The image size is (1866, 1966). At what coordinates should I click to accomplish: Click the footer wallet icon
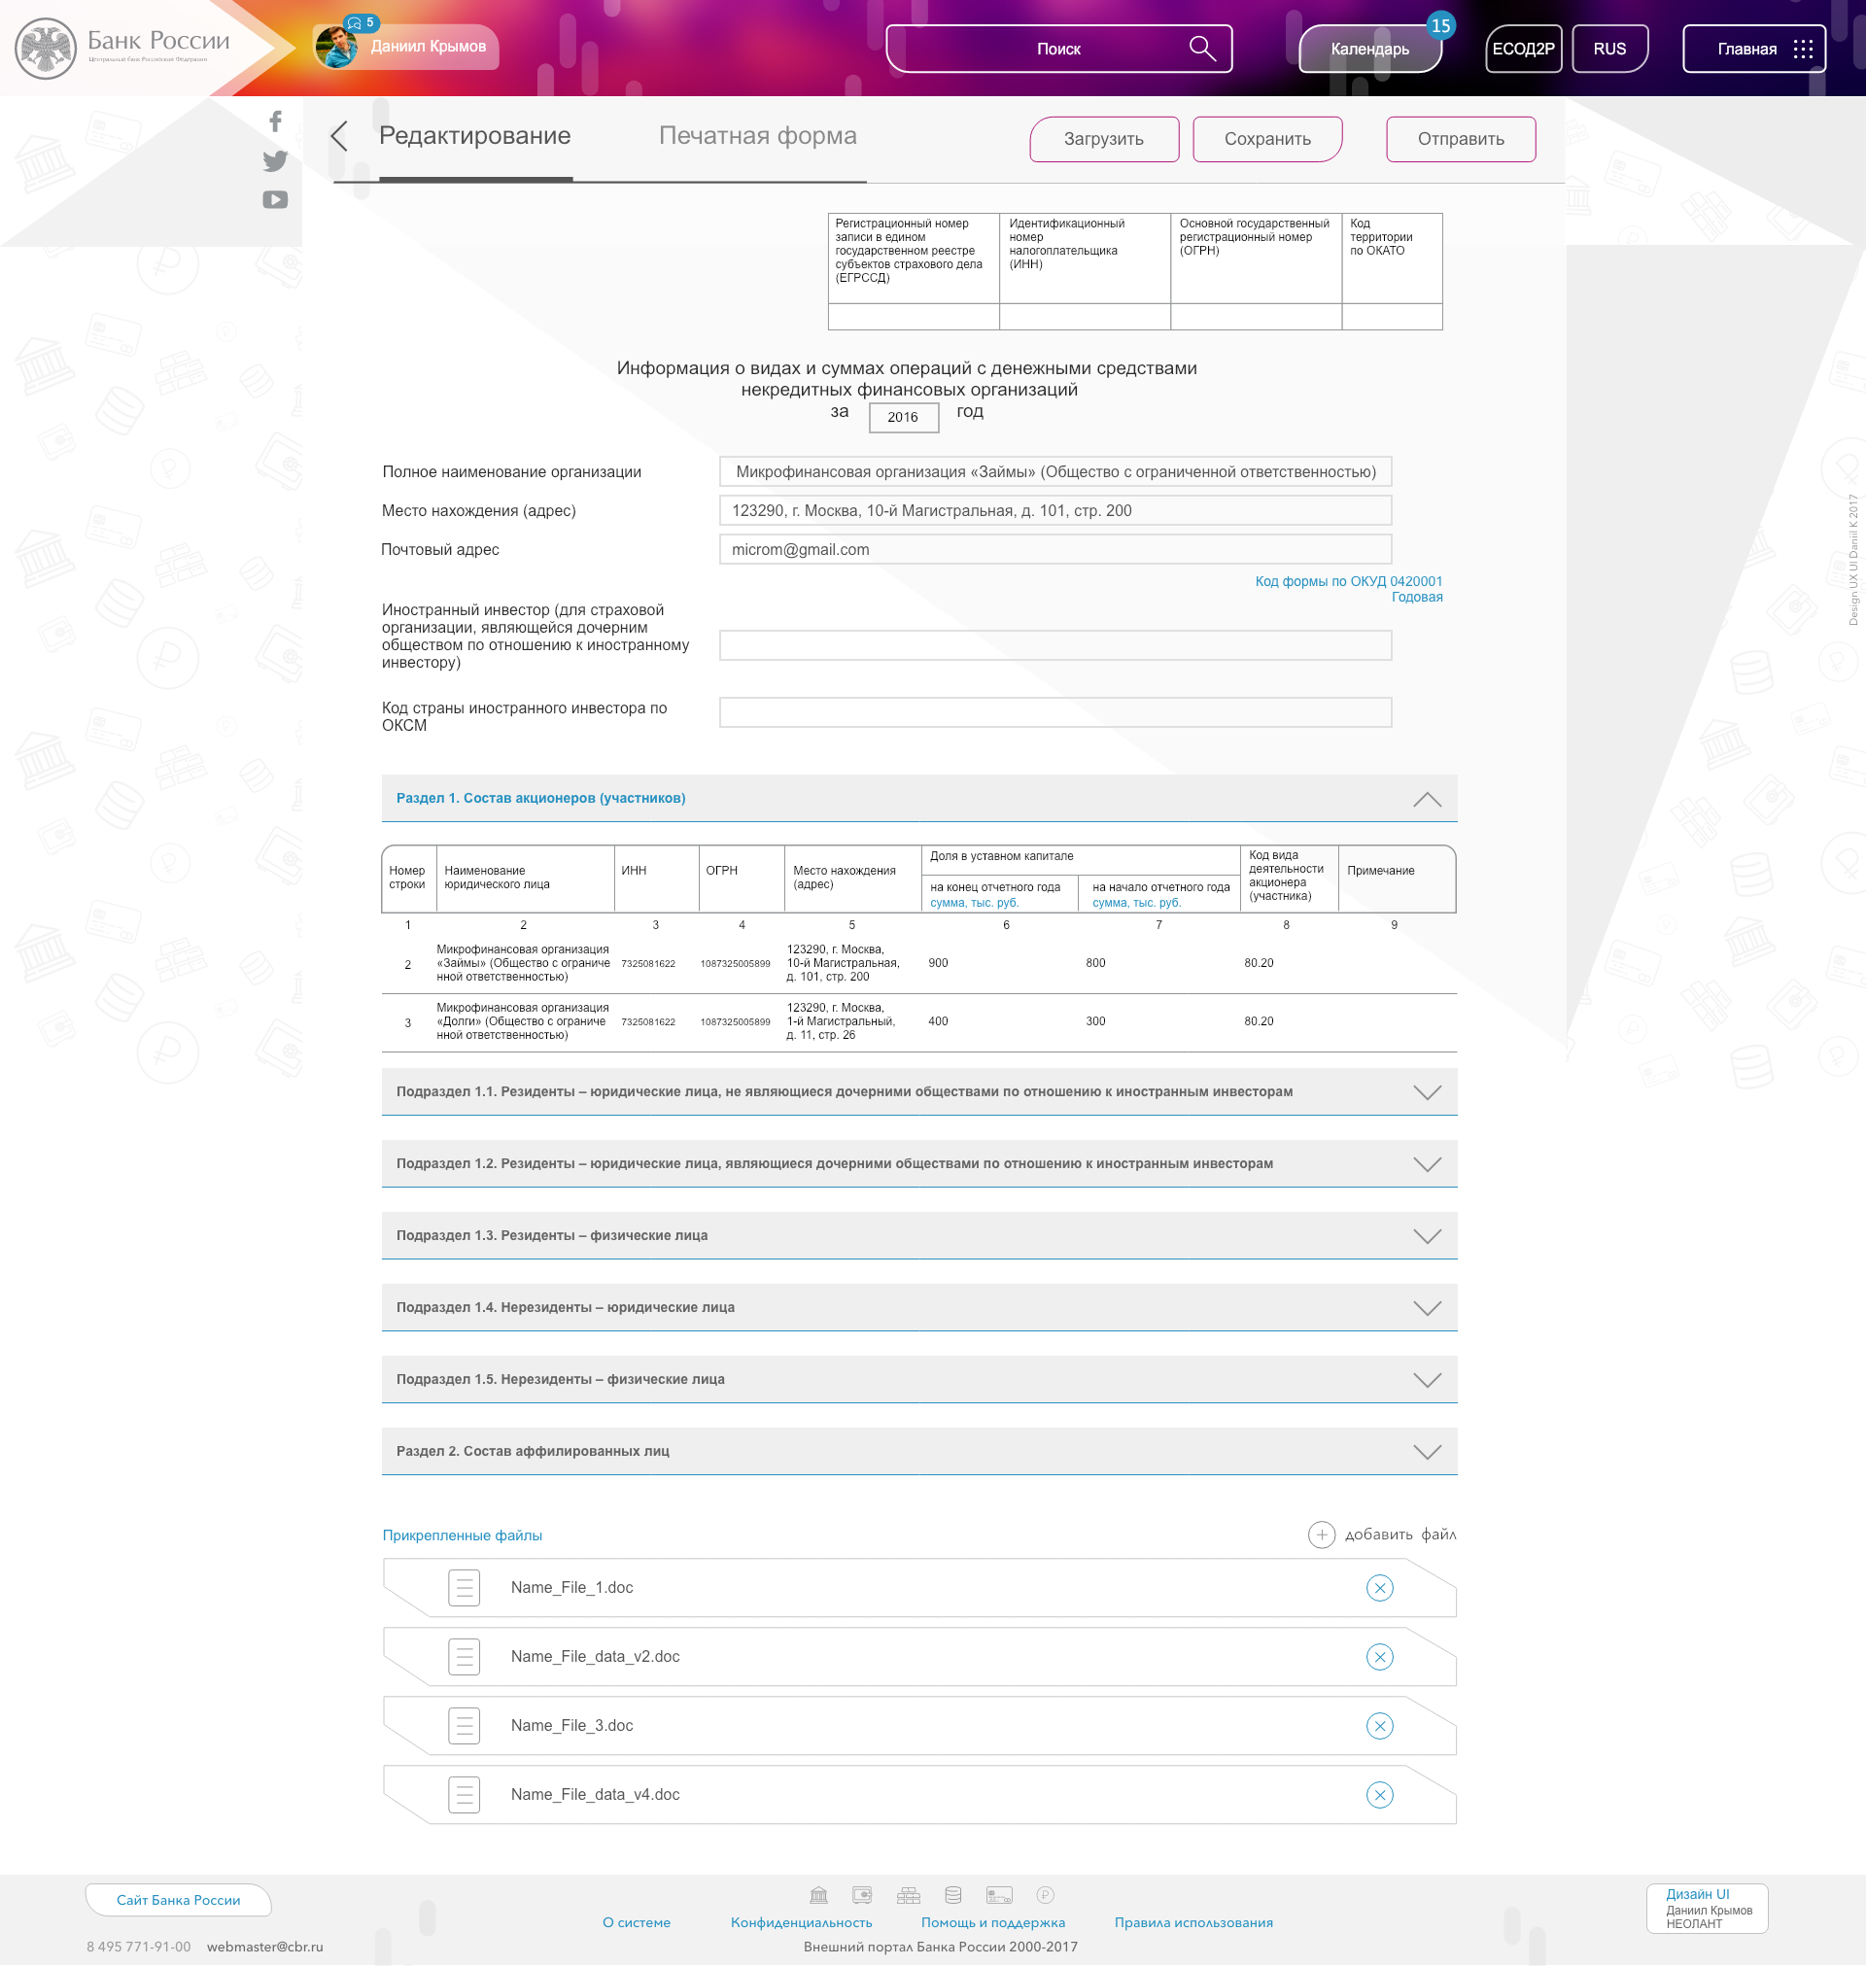[862, 1895]
